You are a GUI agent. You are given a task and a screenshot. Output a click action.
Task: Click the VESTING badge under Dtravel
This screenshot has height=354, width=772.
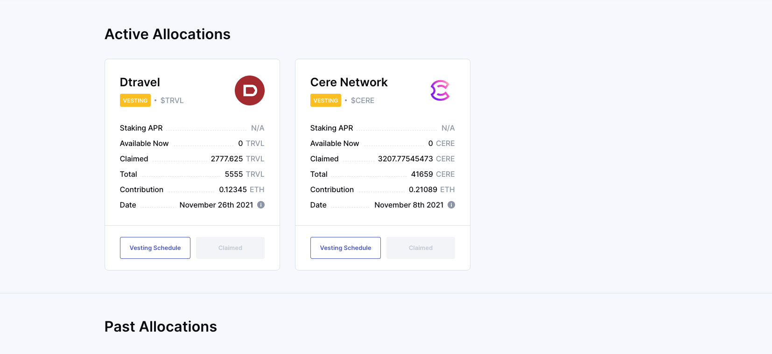click(x=135, y=100)
